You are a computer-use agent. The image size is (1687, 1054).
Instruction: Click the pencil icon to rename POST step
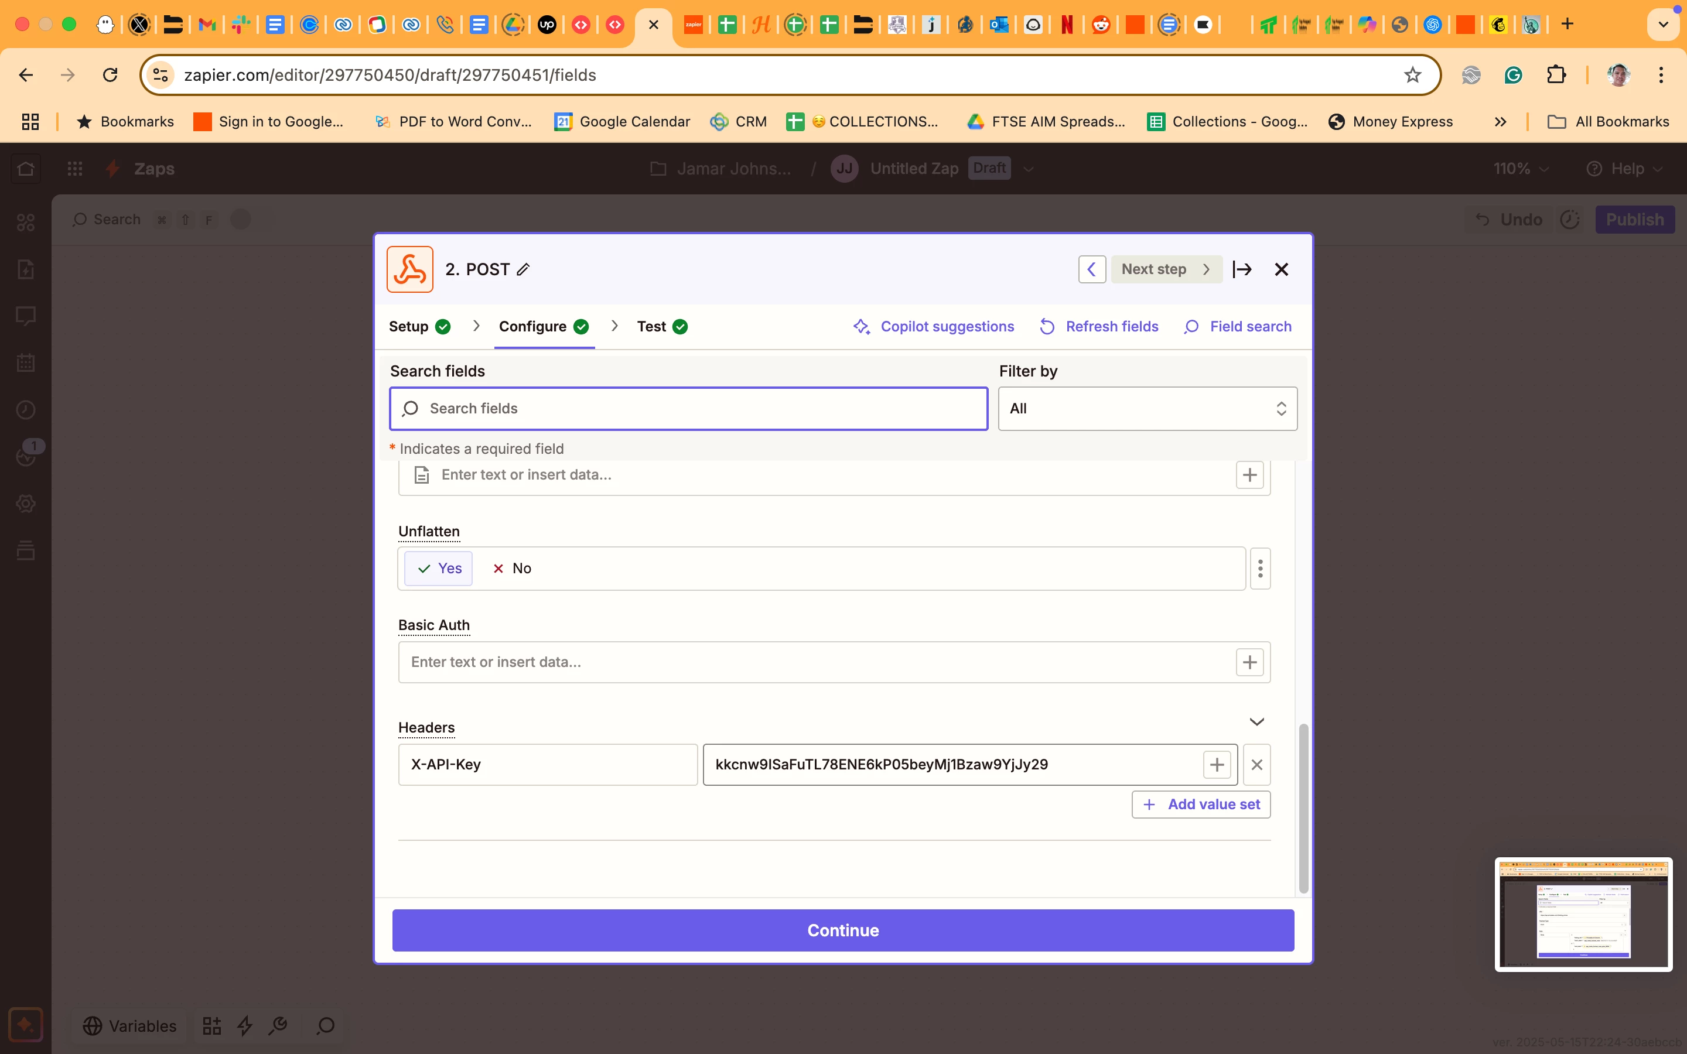point(524,269)
